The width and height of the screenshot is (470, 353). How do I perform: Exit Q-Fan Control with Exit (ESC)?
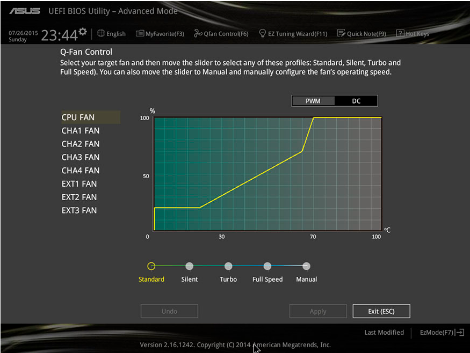click(381, 311)
